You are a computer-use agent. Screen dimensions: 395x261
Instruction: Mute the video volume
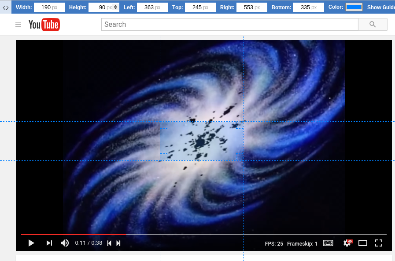click(x=64, y=243)
